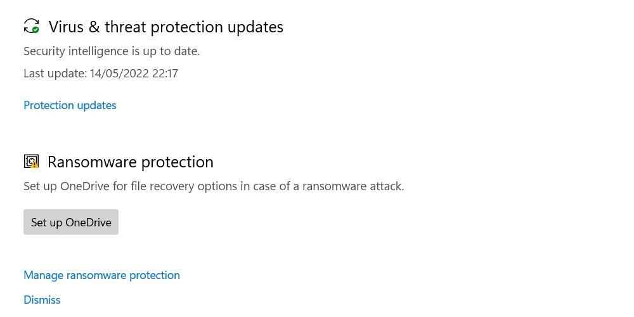
Task: Click the Ransomware protection shield icon
Action: click(30, 162)
